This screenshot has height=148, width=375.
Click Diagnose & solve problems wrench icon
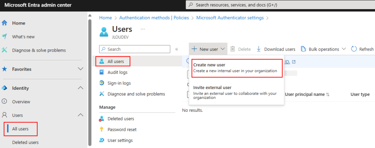click(4, 50)
